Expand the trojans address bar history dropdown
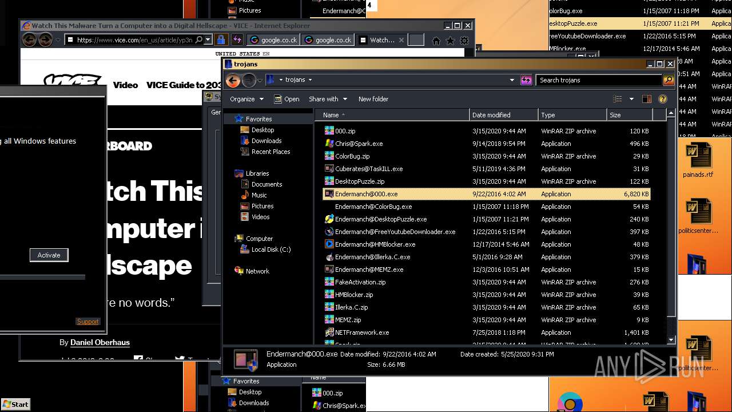 pyautogui.click(x=512, y=80)
